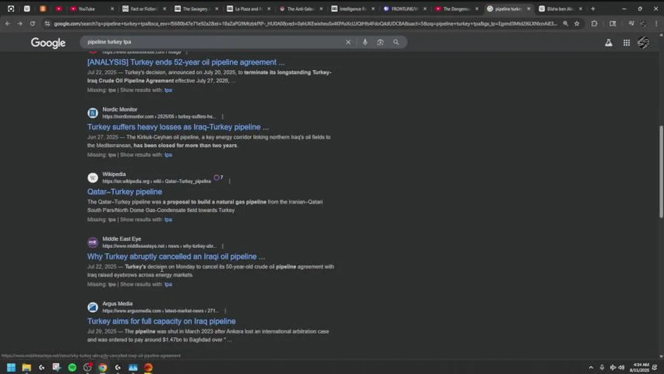Switch to the Dangerous tab
Screen dimensions: 664x374
coord(456,9)
